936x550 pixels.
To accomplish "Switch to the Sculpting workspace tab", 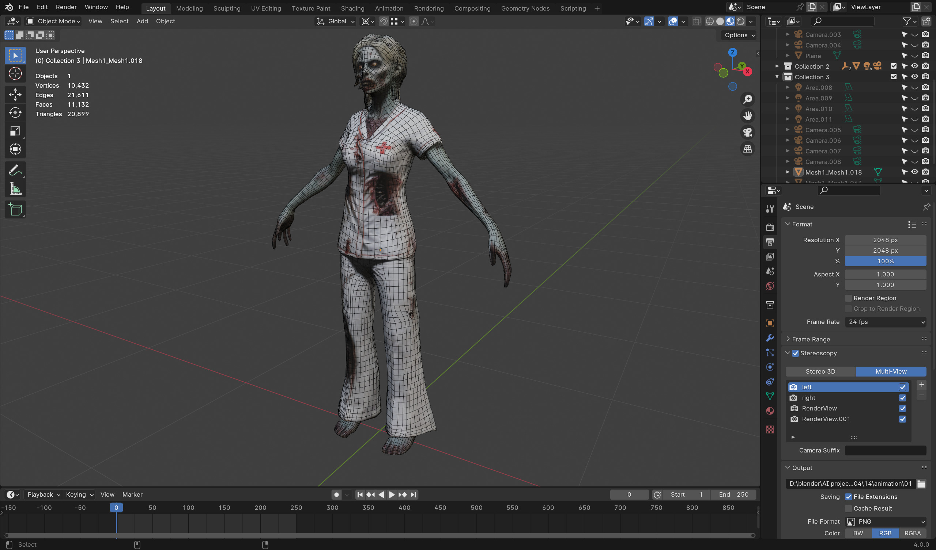I will pyautogui.click(x=227, y=8).
